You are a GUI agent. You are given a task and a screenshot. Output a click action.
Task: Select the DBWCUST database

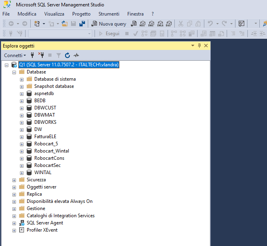pos(45,108)
